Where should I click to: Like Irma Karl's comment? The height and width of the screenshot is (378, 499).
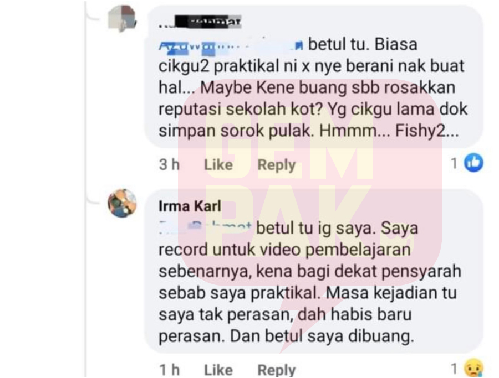[218, 370]
